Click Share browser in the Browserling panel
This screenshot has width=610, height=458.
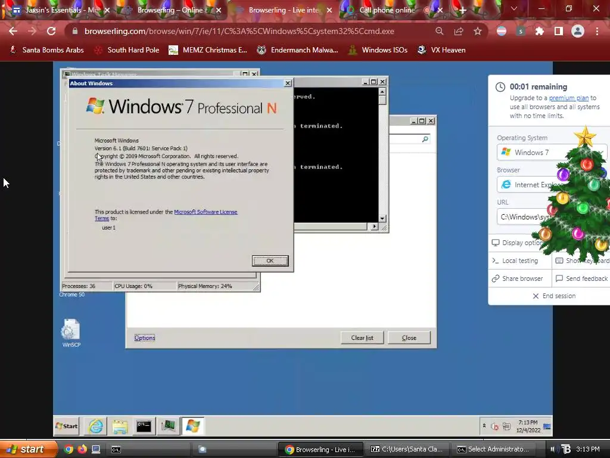[x=520, y=278]
